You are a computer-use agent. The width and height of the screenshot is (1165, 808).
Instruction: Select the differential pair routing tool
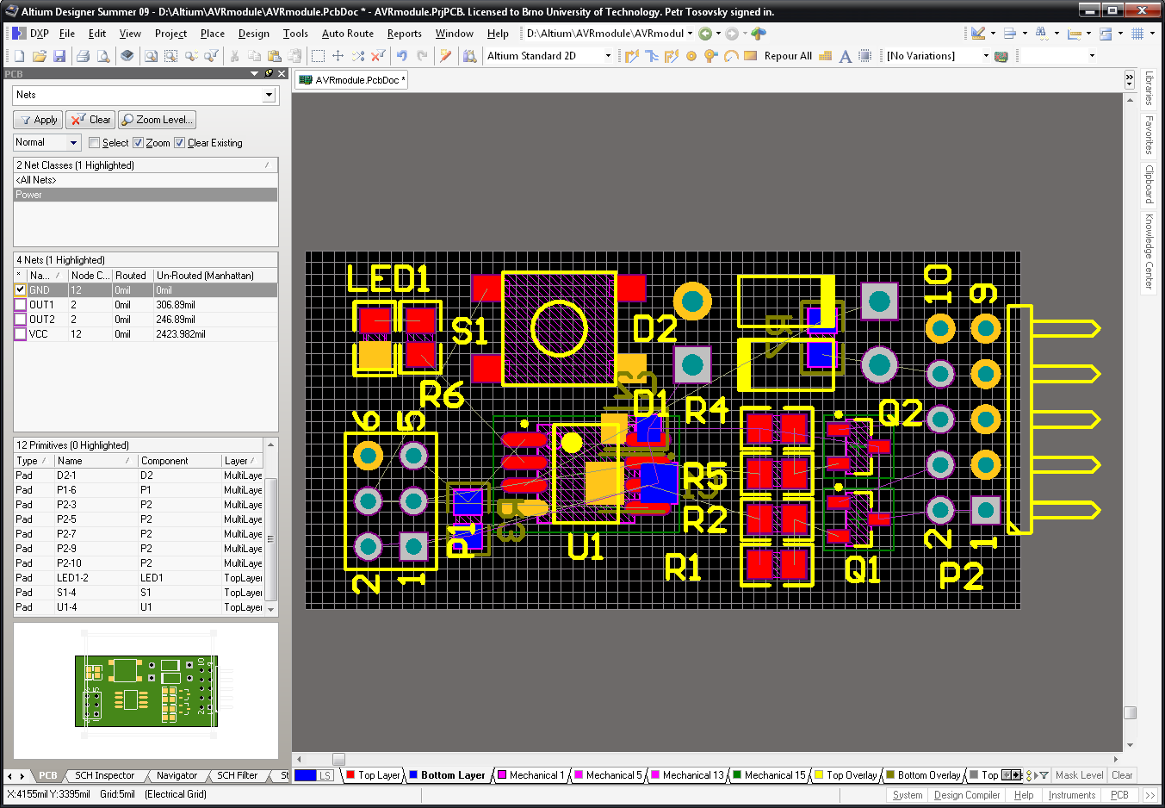(672, 56)
